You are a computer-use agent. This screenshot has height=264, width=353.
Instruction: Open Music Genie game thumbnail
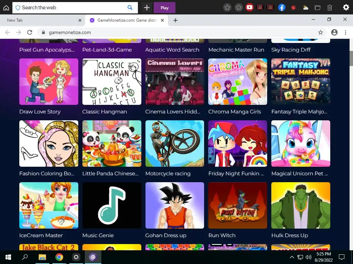(112, 206)
